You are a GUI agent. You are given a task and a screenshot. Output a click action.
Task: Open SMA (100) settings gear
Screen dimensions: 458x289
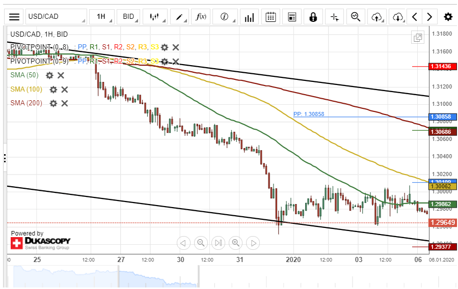[x=53, y=89]
